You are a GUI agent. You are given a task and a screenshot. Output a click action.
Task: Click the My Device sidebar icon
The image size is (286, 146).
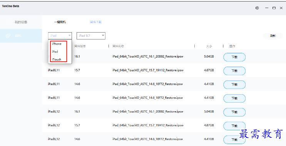point(8,22)
